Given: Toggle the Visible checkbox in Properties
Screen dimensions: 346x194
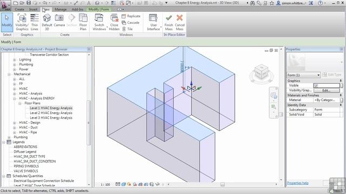Looking at the screenshot, I should [x=316, y=85].
